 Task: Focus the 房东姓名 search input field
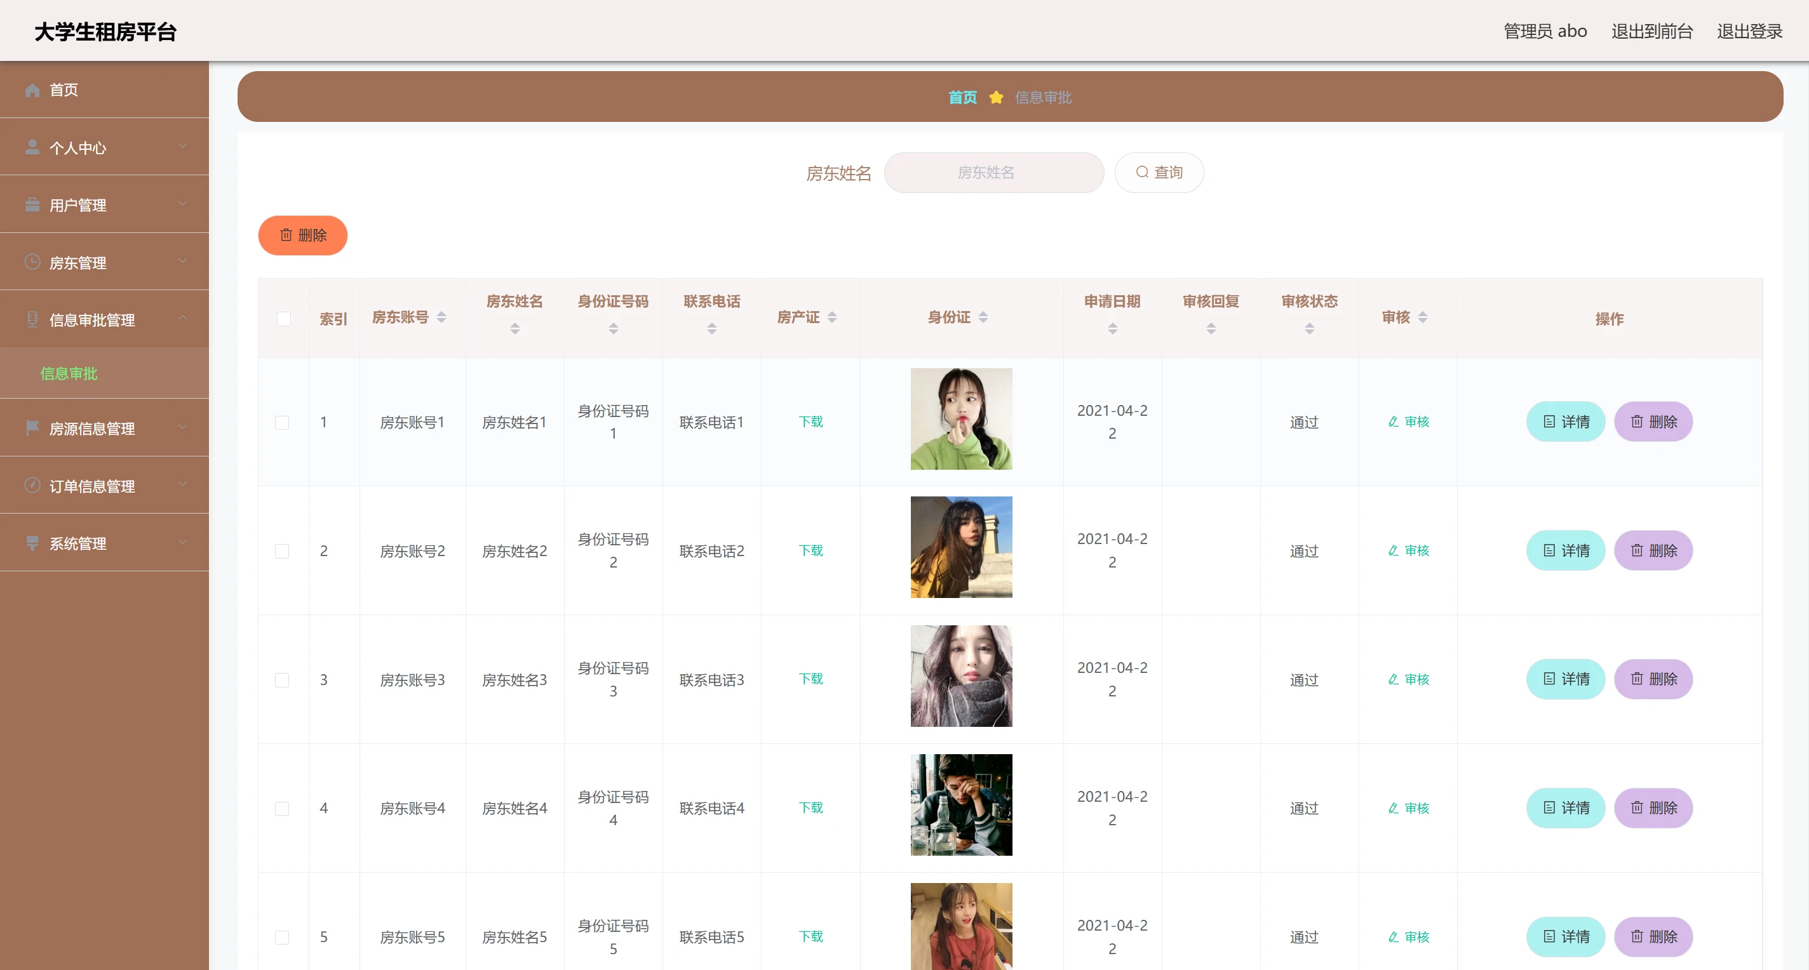click(x=993, y=173)
